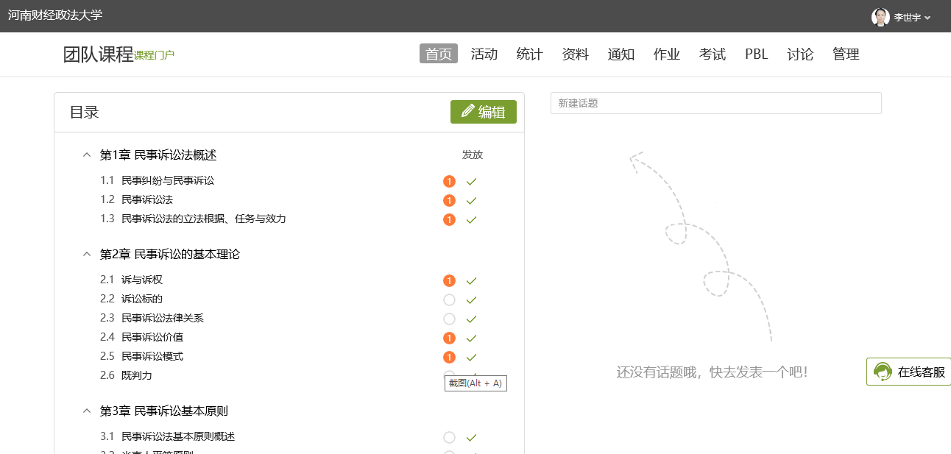This screenshot has width=951, height=454.
Task: Collapse 第2章 民事诉讼的基本理论 chapter
Action: tap(87, 254)
